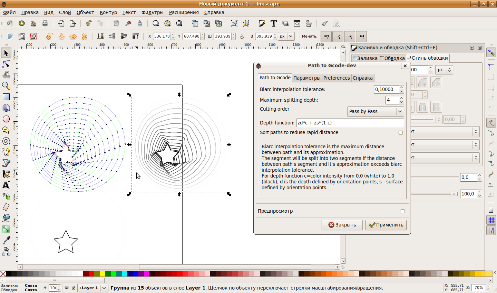Open the px units dropdown in toolbar

pos(286,37)
